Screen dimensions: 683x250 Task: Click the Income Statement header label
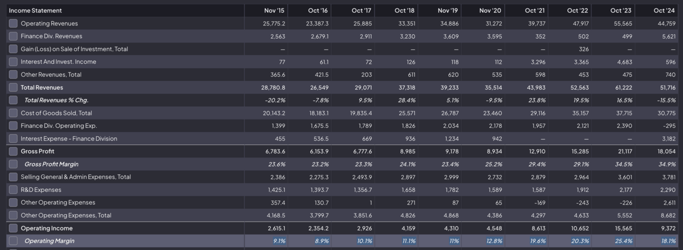pos(35,11)
